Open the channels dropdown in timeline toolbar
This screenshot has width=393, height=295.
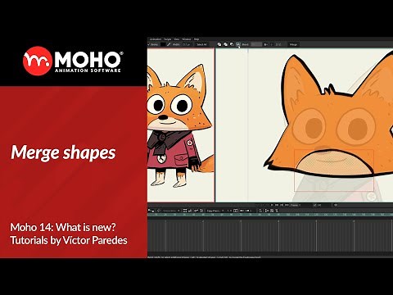(171, 211)
